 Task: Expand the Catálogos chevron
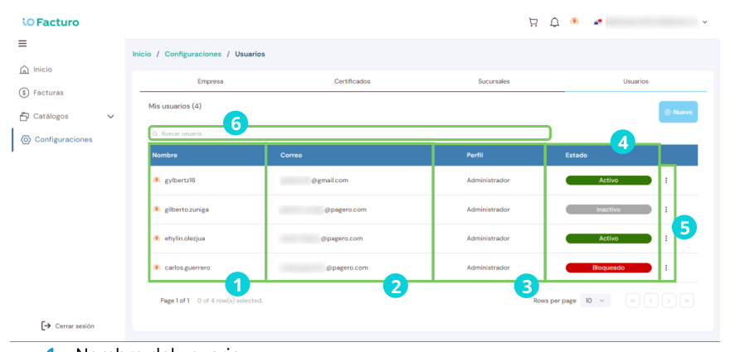coord(110,116)
